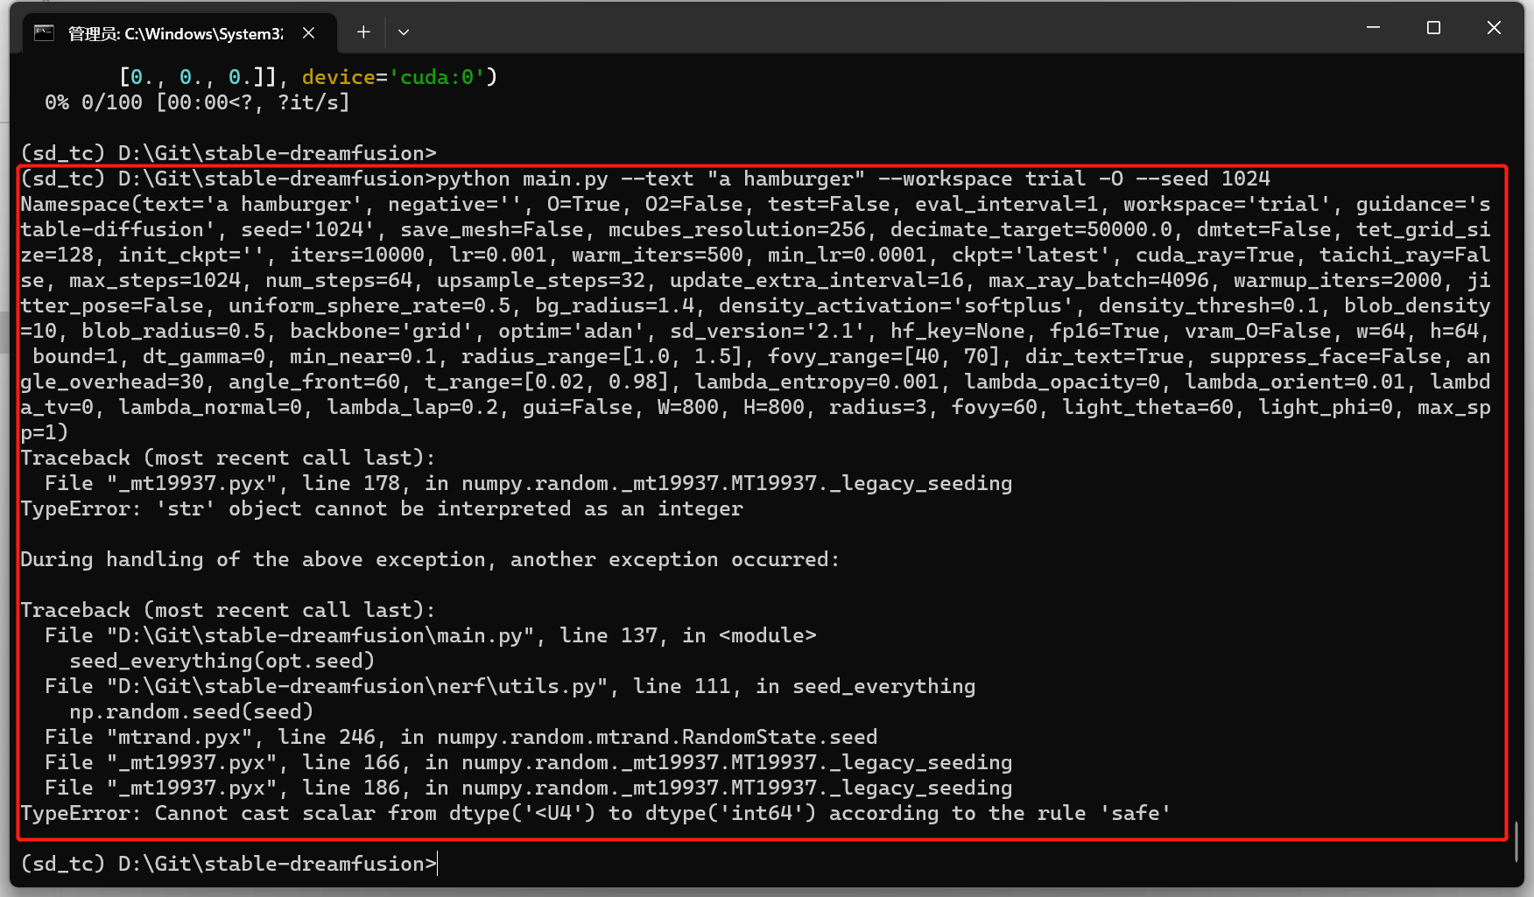
Task: Click the 0% 0/100 progress line
Action: point(198,102)
